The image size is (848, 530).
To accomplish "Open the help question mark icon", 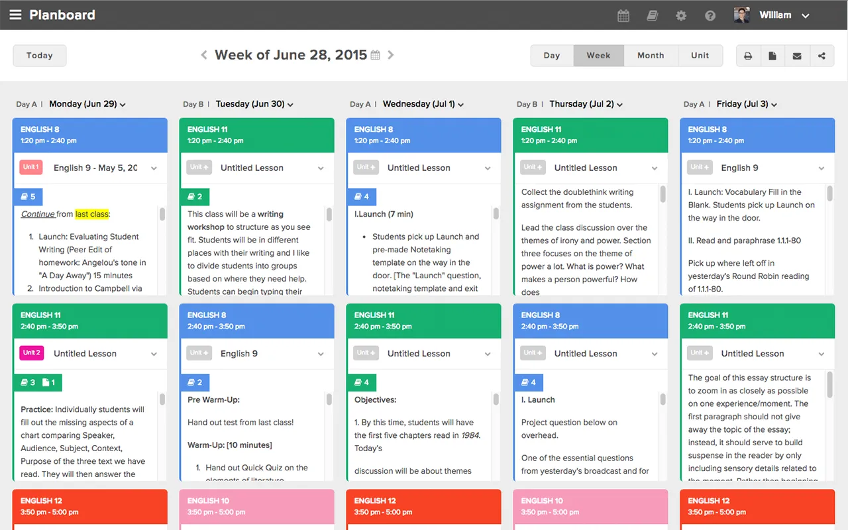I will click(x=710, y=15).
